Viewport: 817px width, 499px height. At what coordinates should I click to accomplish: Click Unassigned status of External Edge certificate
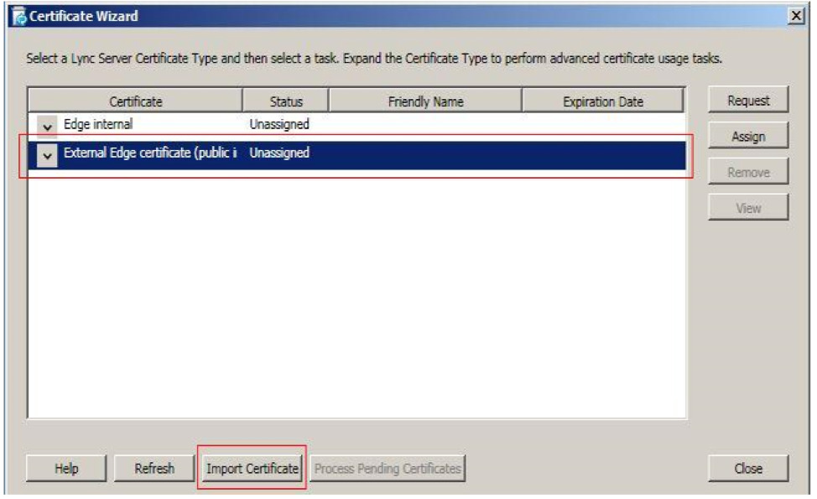point(279,153)
